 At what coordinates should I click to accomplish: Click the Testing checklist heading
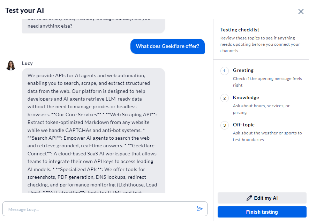(x=240, y=30)
